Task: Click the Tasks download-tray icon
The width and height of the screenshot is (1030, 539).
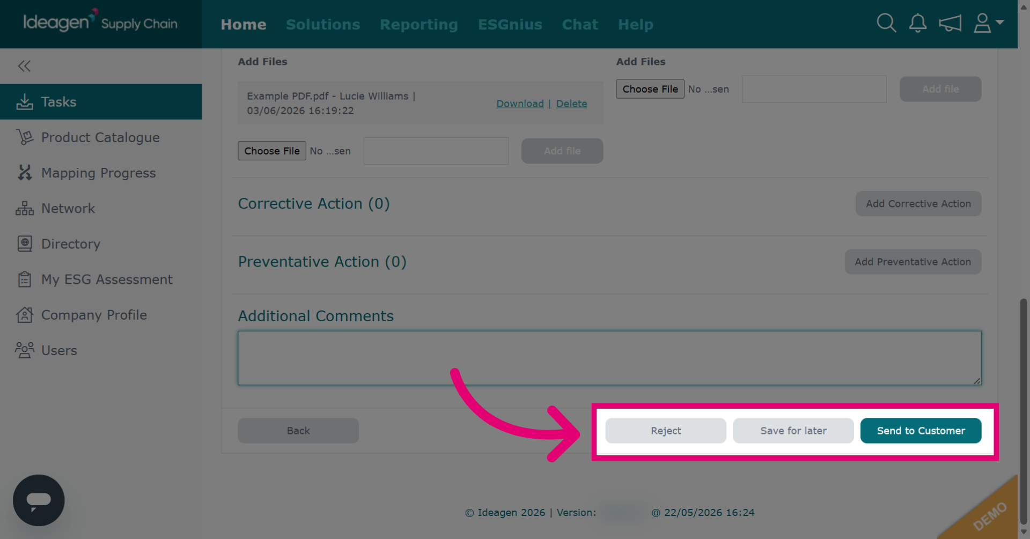Action: (x=25, y=101)
